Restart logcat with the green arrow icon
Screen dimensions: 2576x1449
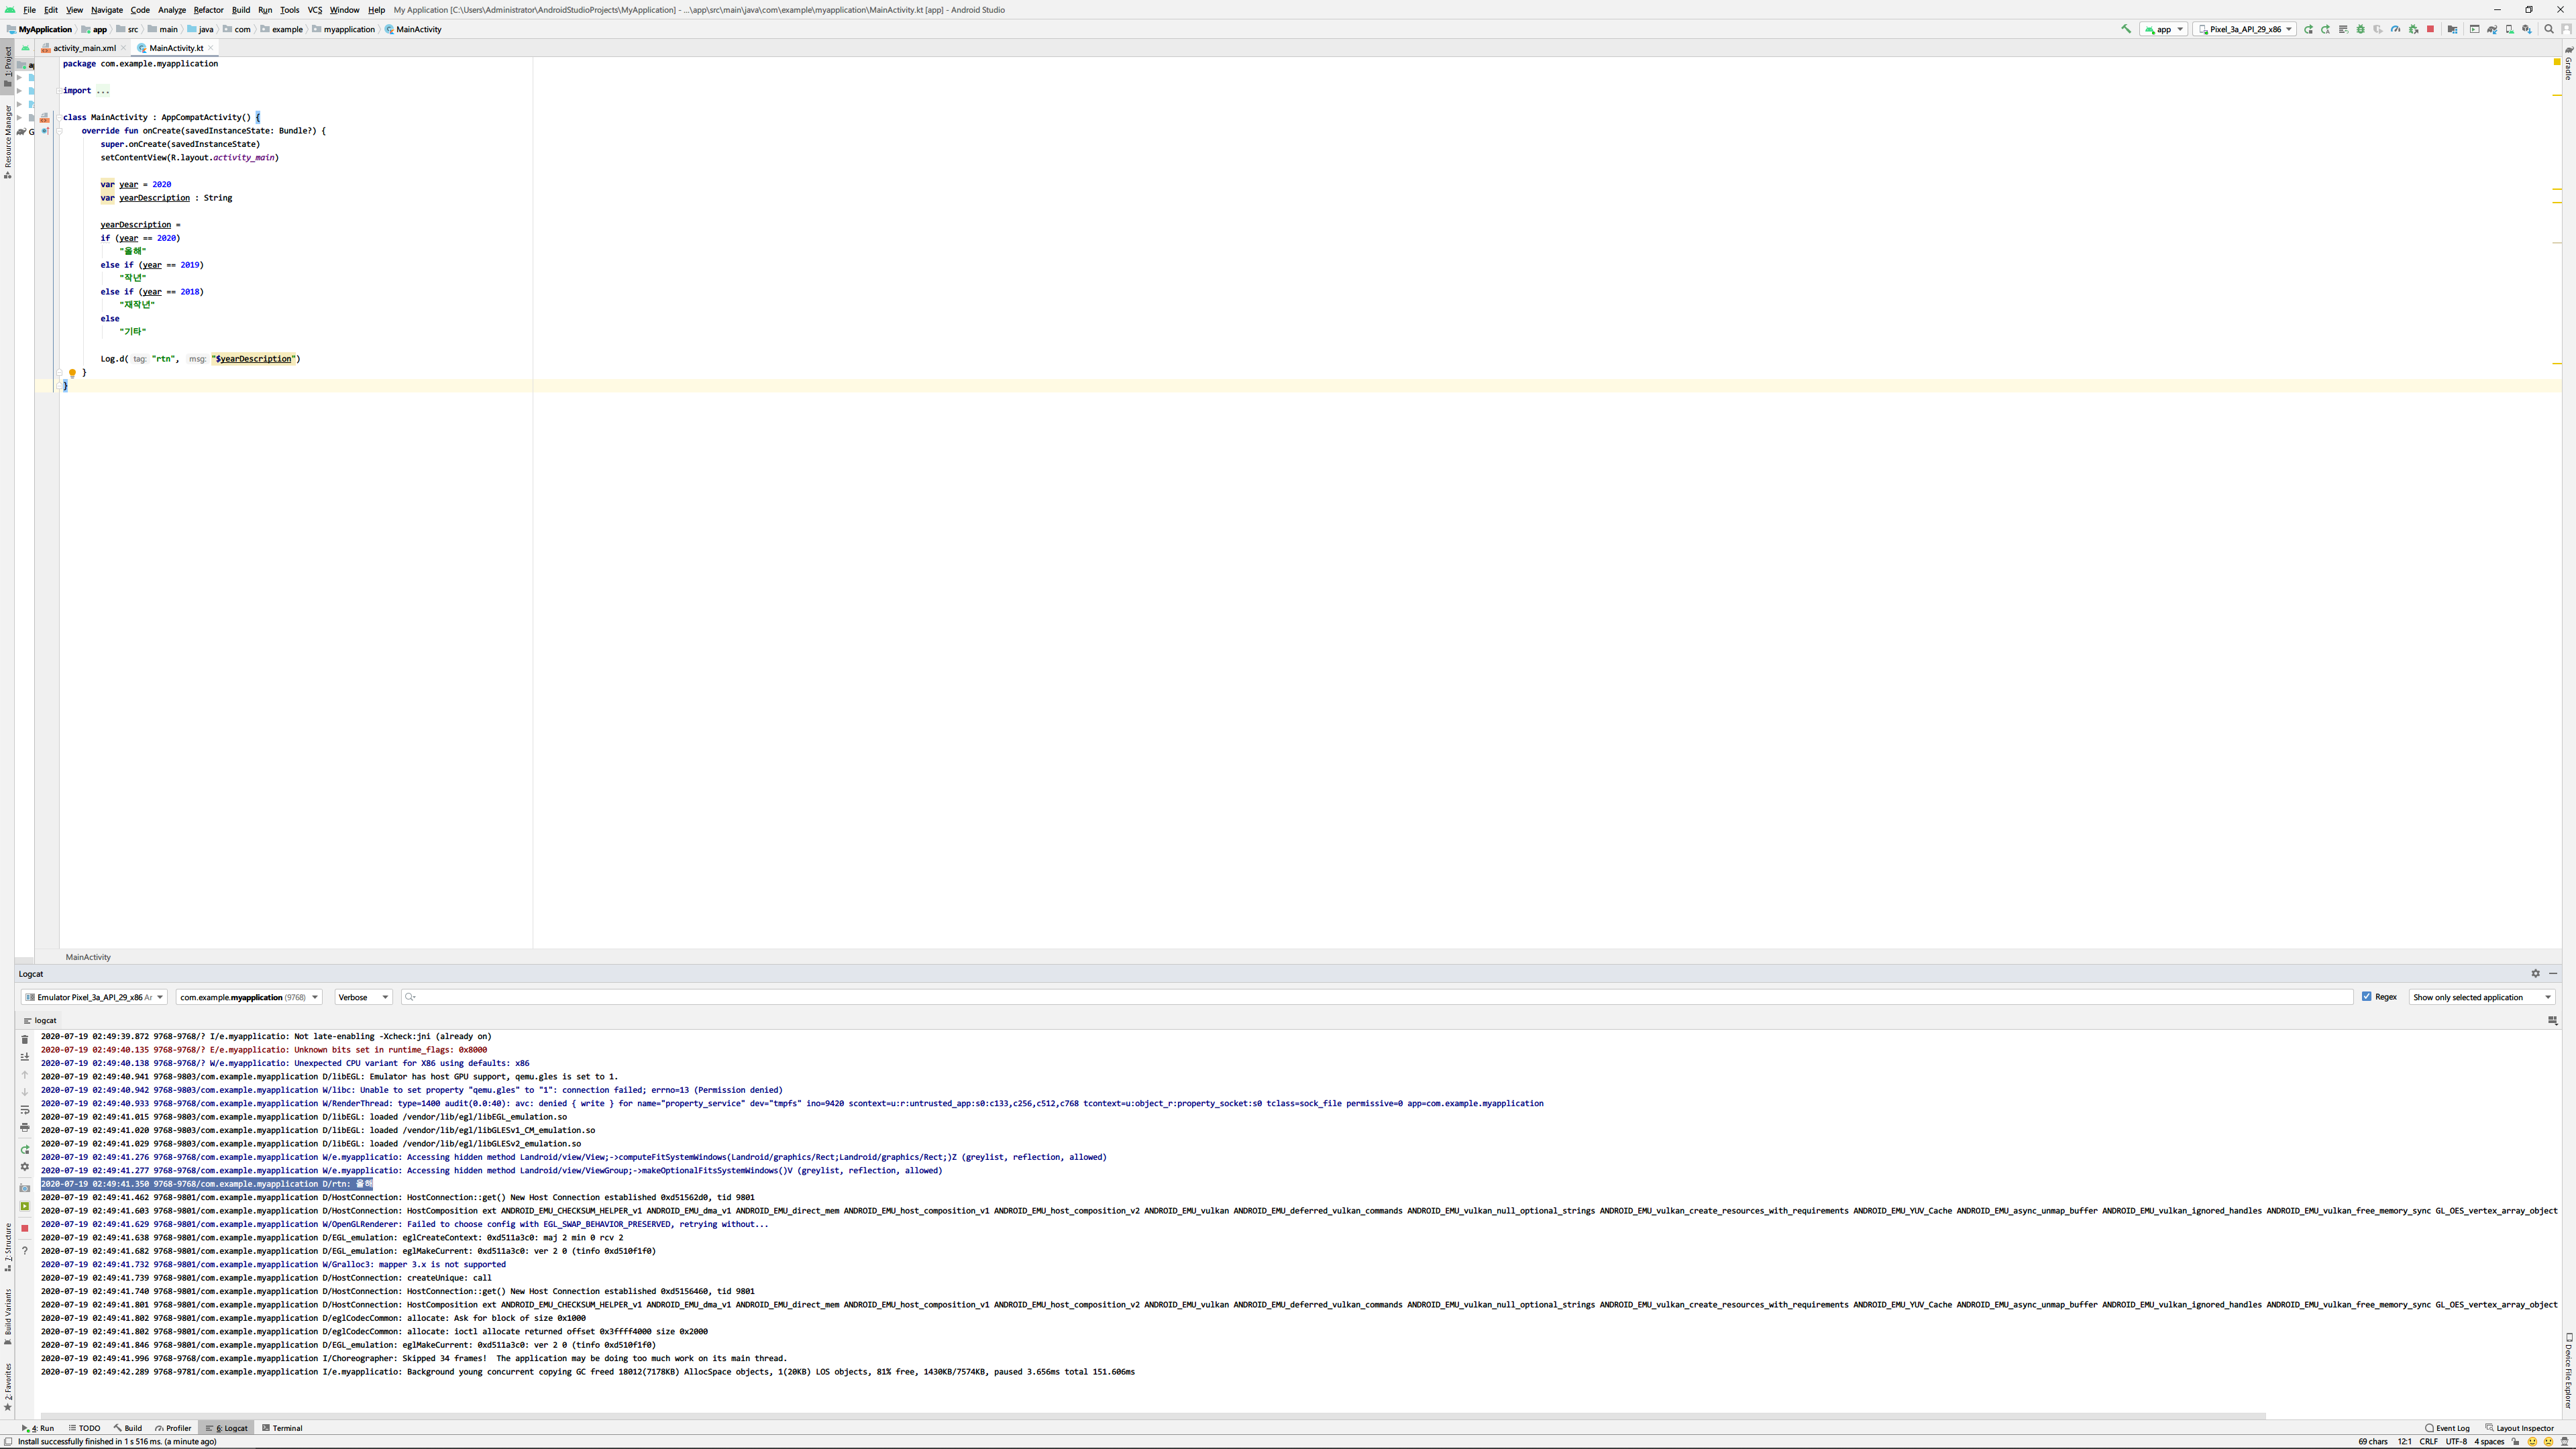[x=25, y=1150]
